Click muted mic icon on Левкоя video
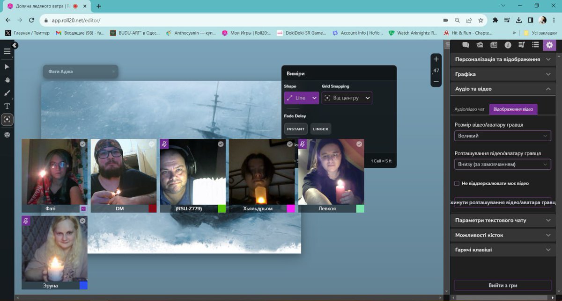 303,144
